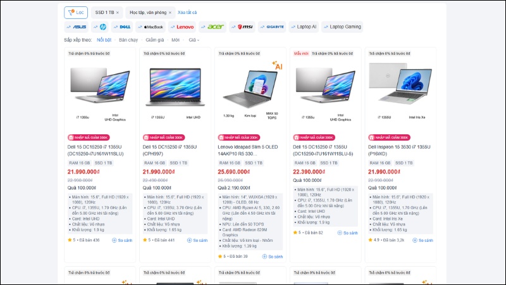Remove the SSD 1 TB filter chip
The height and width of the screenshot is (285, 506).
pyautogui.click(x=118, y=13)
